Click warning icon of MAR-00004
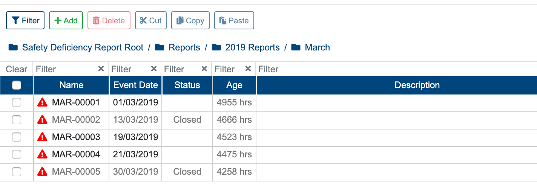Screen dimensions: 537x195 [43, 154]
